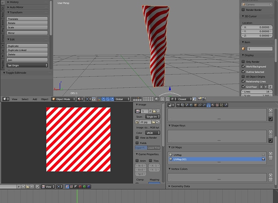Open the Object Data mesh tab

coord(208,105)
